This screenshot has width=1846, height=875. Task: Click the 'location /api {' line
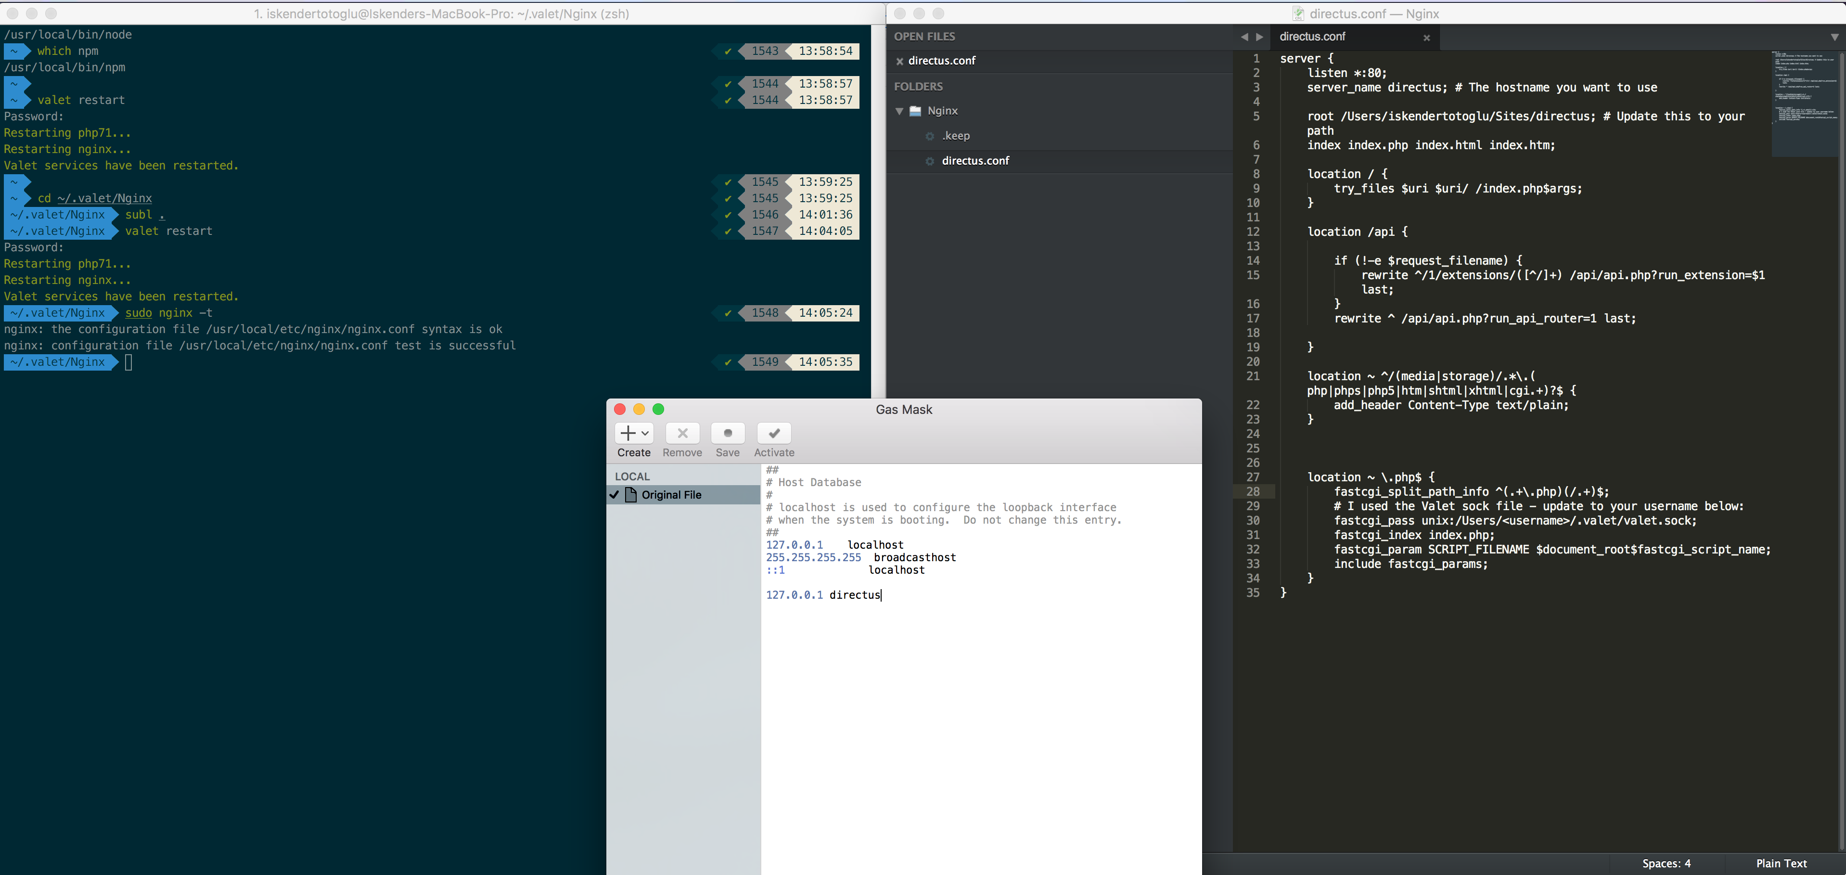1357,232
